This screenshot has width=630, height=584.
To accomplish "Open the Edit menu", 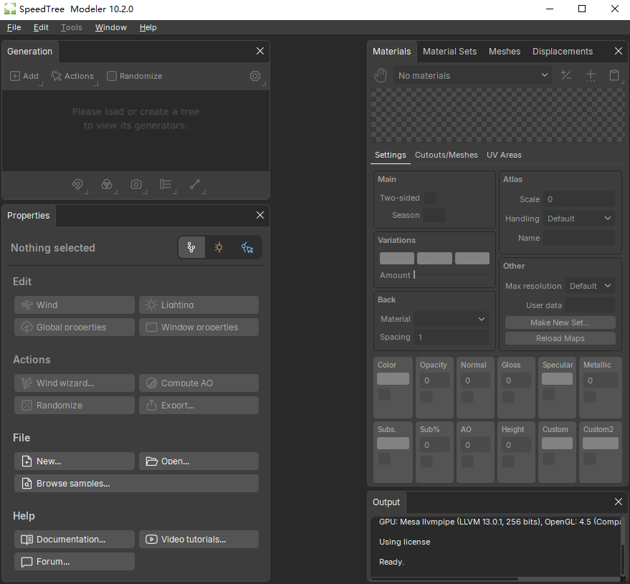I will 41,27.
